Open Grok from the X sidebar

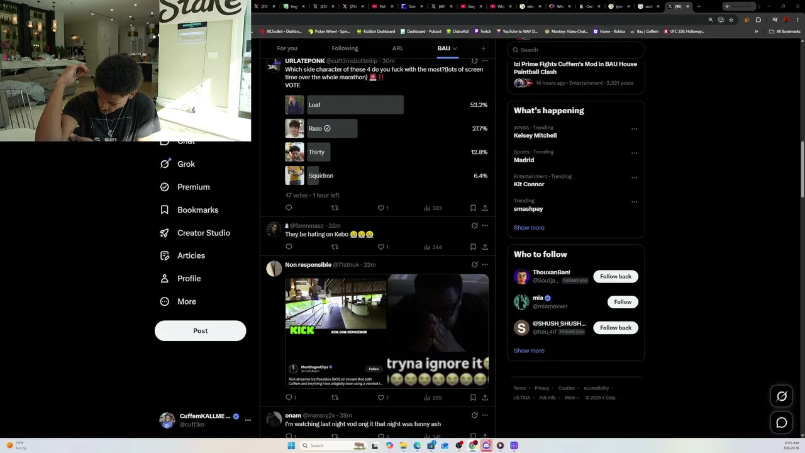tap(177, 164)
